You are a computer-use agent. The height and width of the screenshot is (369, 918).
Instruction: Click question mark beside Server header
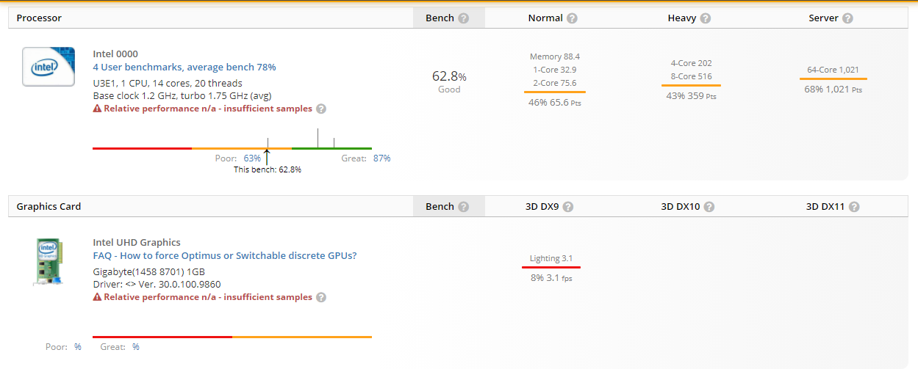847,18
